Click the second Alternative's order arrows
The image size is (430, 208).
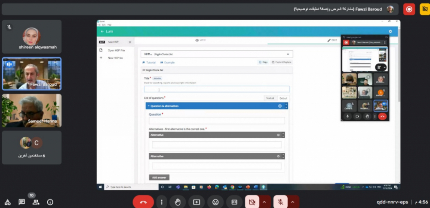(x=283, y=156)
